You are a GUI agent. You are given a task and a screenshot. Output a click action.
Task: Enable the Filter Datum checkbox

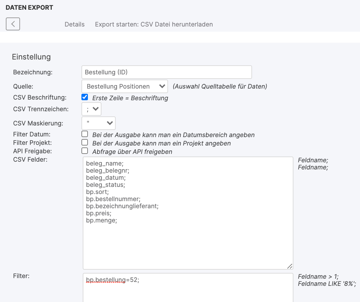tap(85, 134)
